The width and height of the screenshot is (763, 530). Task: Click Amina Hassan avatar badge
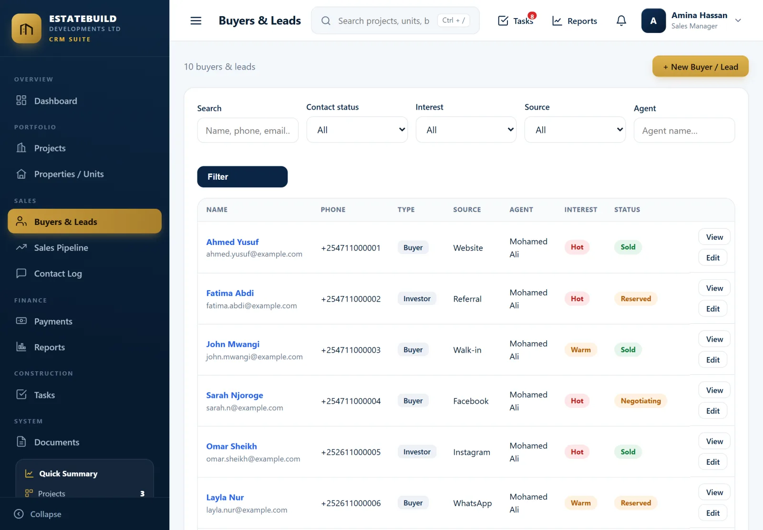point(653,20)
